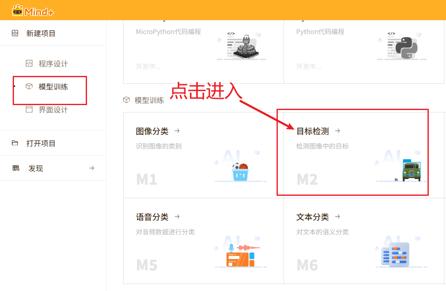
Task: Open the 文本分类 card title
Action: tap(313, 217)
